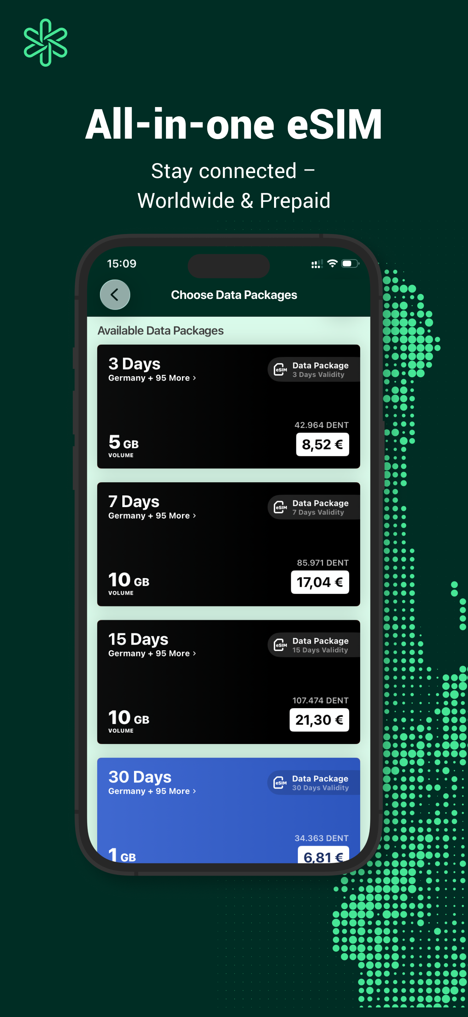Click the 21,30 € price button
Screen dimensions: 468x1017
pos(319,720)
